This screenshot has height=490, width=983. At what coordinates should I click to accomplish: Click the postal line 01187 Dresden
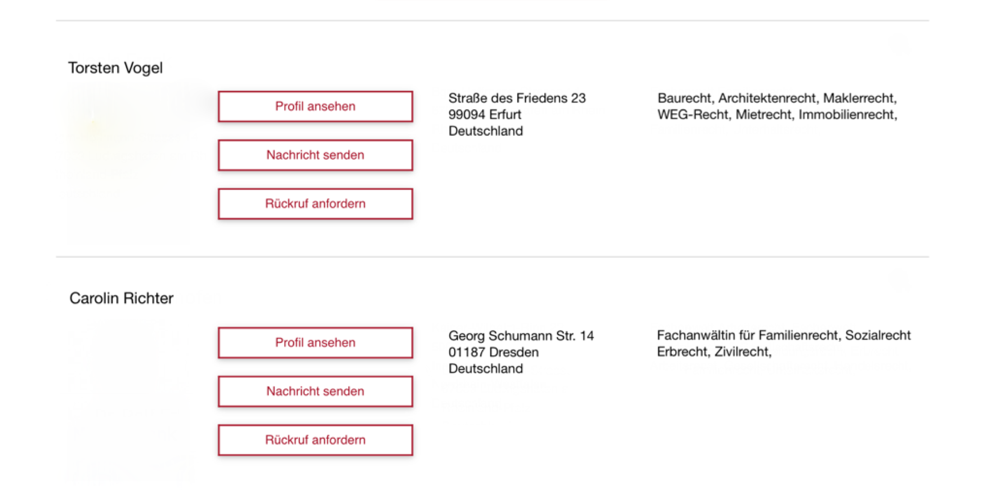click(493, 352)
